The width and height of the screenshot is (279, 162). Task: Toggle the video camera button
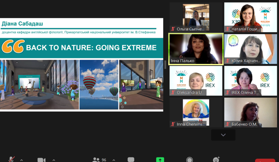pyautogui.click(x=41, y=160)
